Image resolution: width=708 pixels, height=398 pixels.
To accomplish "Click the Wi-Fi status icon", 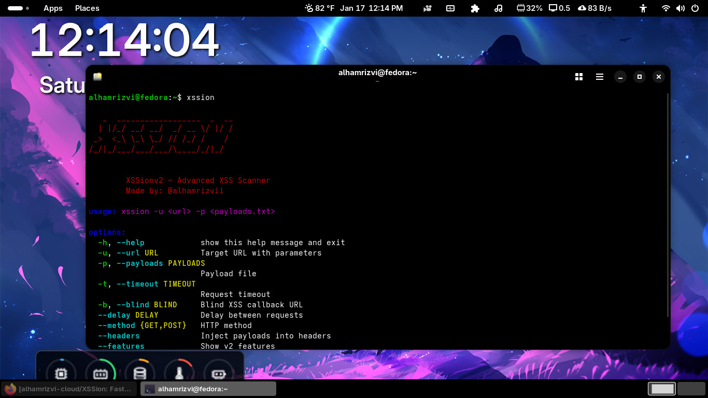I will pos(666,8).
